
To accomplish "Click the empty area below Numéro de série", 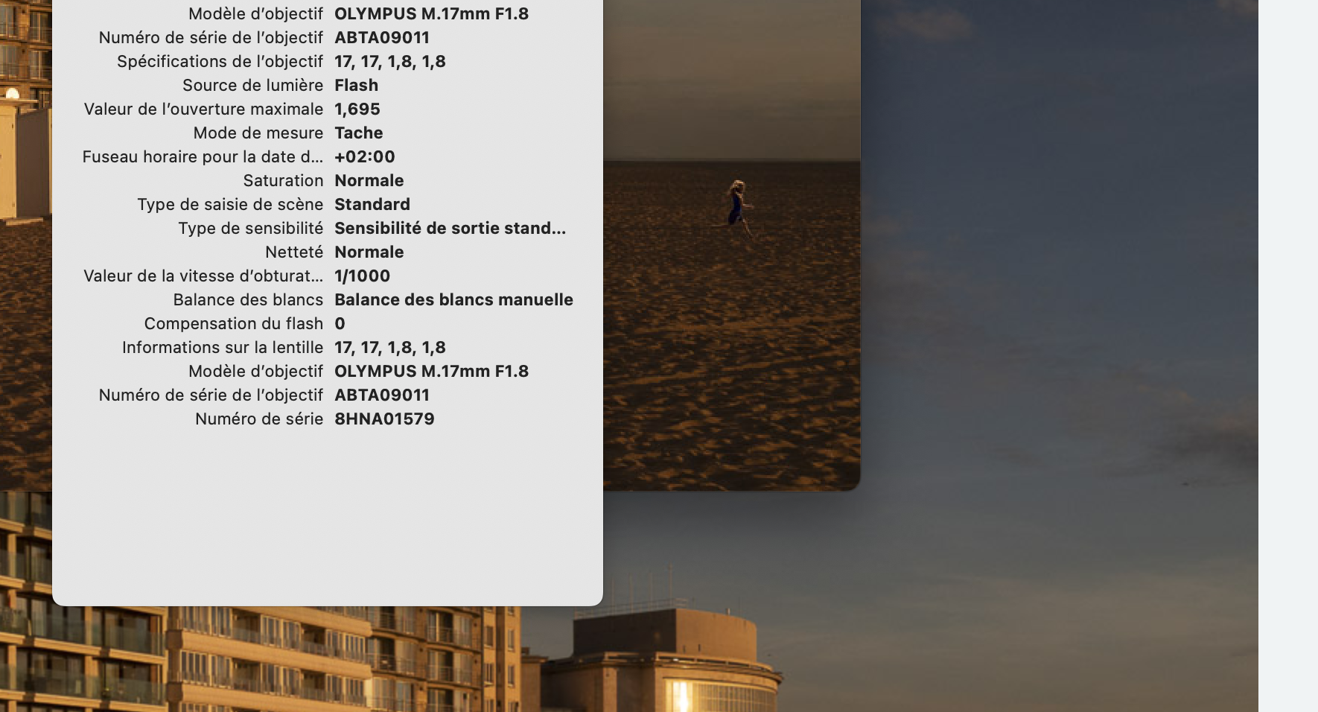I will [x=328, y=514].
